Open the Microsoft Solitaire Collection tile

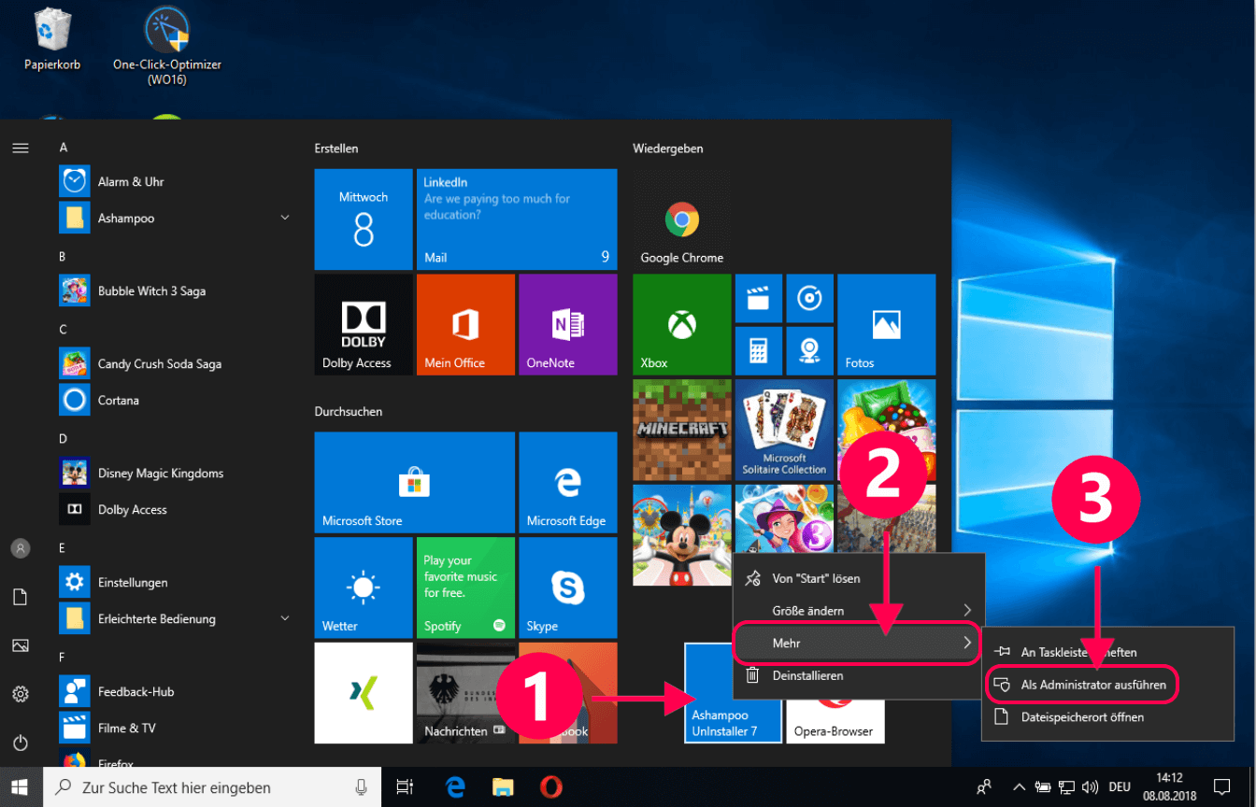pyautogui.click(x=784, y=428)
